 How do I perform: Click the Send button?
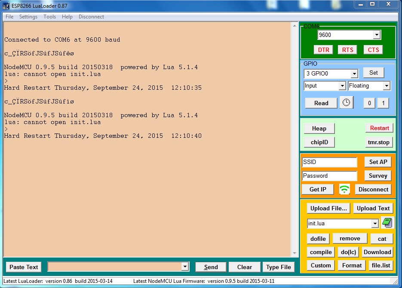[x=211, y=267]
